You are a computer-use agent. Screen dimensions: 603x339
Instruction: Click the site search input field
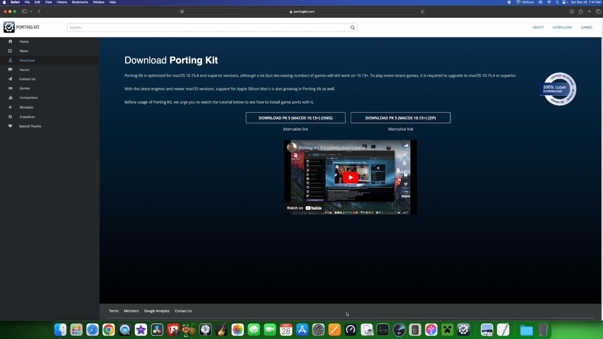209,27
